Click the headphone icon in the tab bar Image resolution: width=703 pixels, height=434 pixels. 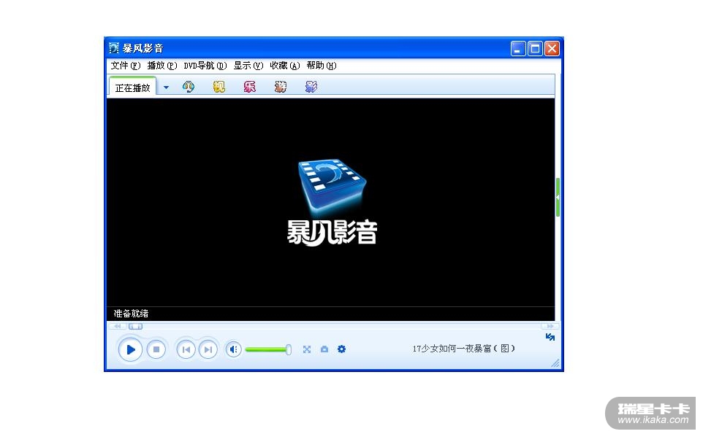pyautogui.click(x=189, y=87)
